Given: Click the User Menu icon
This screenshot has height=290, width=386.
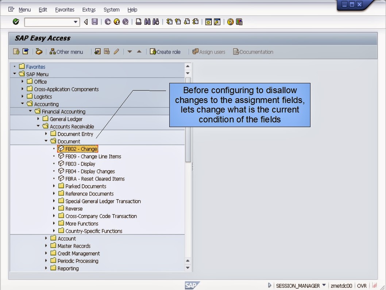Looking at the screenshot, I should [16, 51].
